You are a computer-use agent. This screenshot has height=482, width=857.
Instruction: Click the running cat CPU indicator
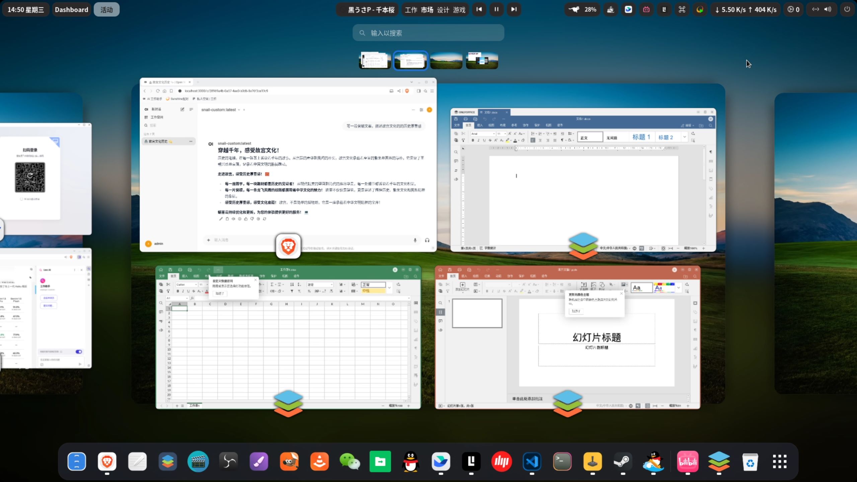[x=574, y=9]
